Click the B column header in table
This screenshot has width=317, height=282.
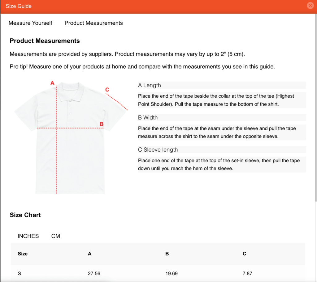[167, 254]
